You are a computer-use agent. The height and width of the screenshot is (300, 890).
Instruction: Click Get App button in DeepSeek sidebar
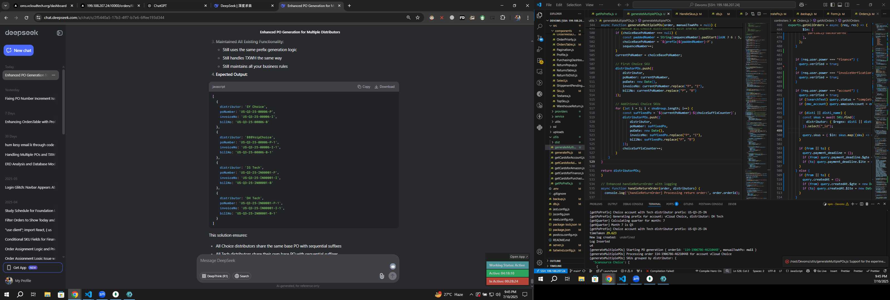[x=33, y=267]
